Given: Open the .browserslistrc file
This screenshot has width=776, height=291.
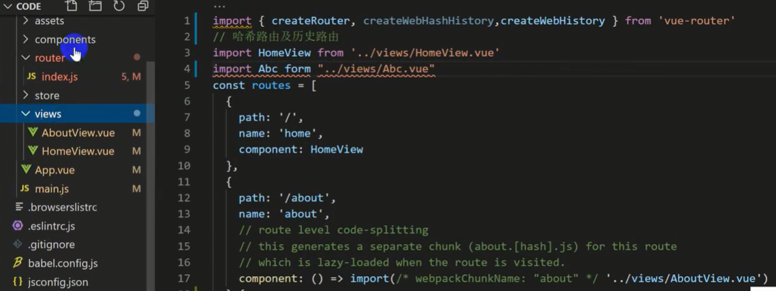Looking at the screenshot, I should pyautogui.click(x=63, y=207).
